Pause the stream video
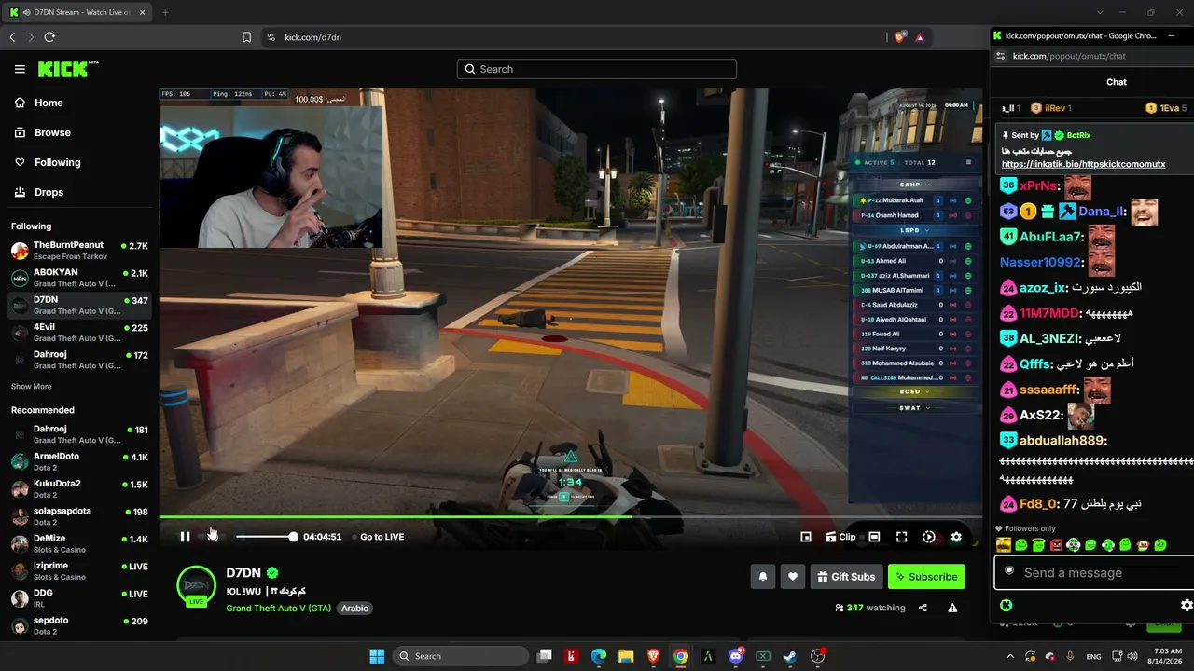 (x=185, y=537)
